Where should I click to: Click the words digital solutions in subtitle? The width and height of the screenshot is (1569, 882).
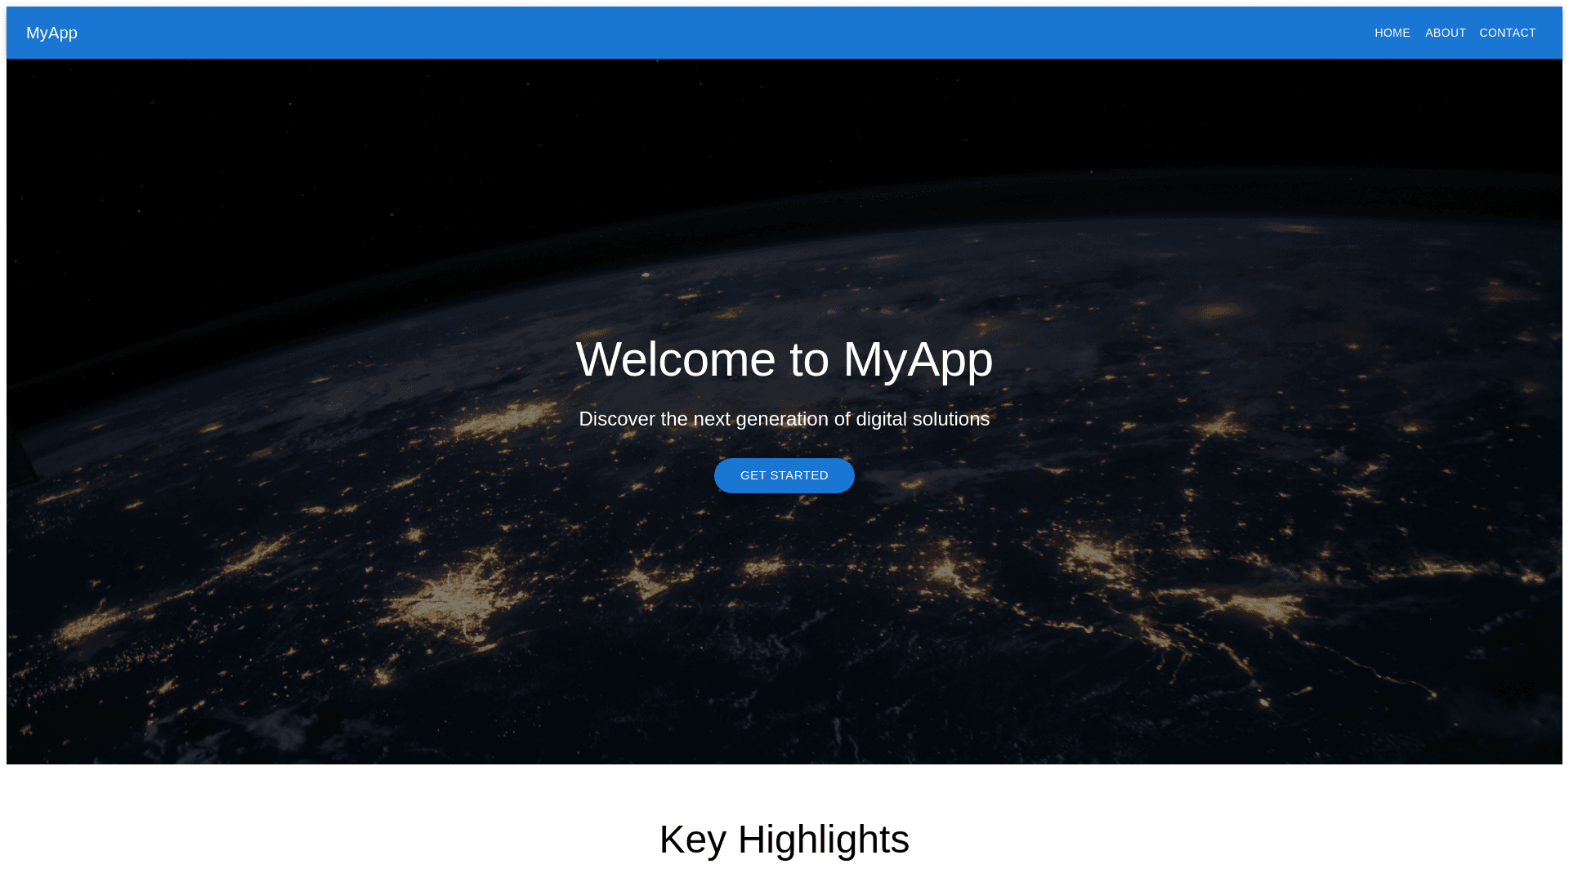922,419
